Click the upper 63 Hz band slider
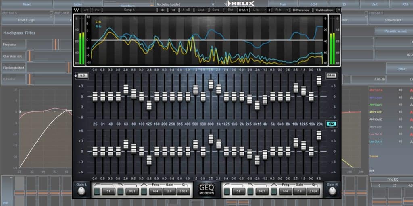Screen dimensions: 413x206 126,89
